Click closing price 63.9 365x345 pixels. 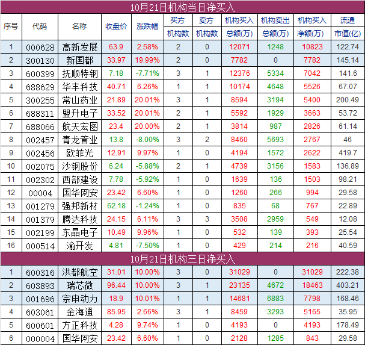coord(116,47)
